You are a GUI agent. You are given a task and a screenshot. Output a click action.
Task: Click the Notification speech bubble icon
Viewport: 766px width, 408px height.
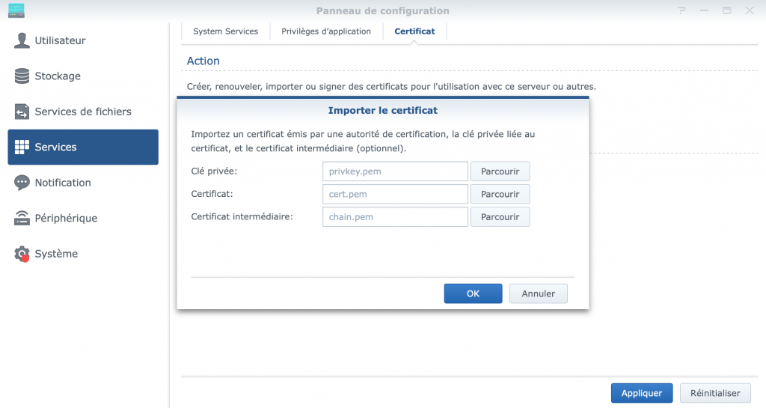tap(22, 183)
